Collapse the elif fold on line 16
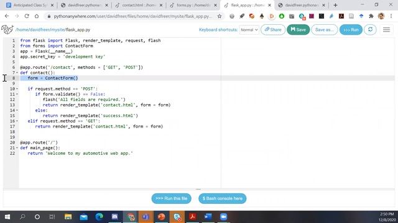The image size is (398, 223). 17,121
